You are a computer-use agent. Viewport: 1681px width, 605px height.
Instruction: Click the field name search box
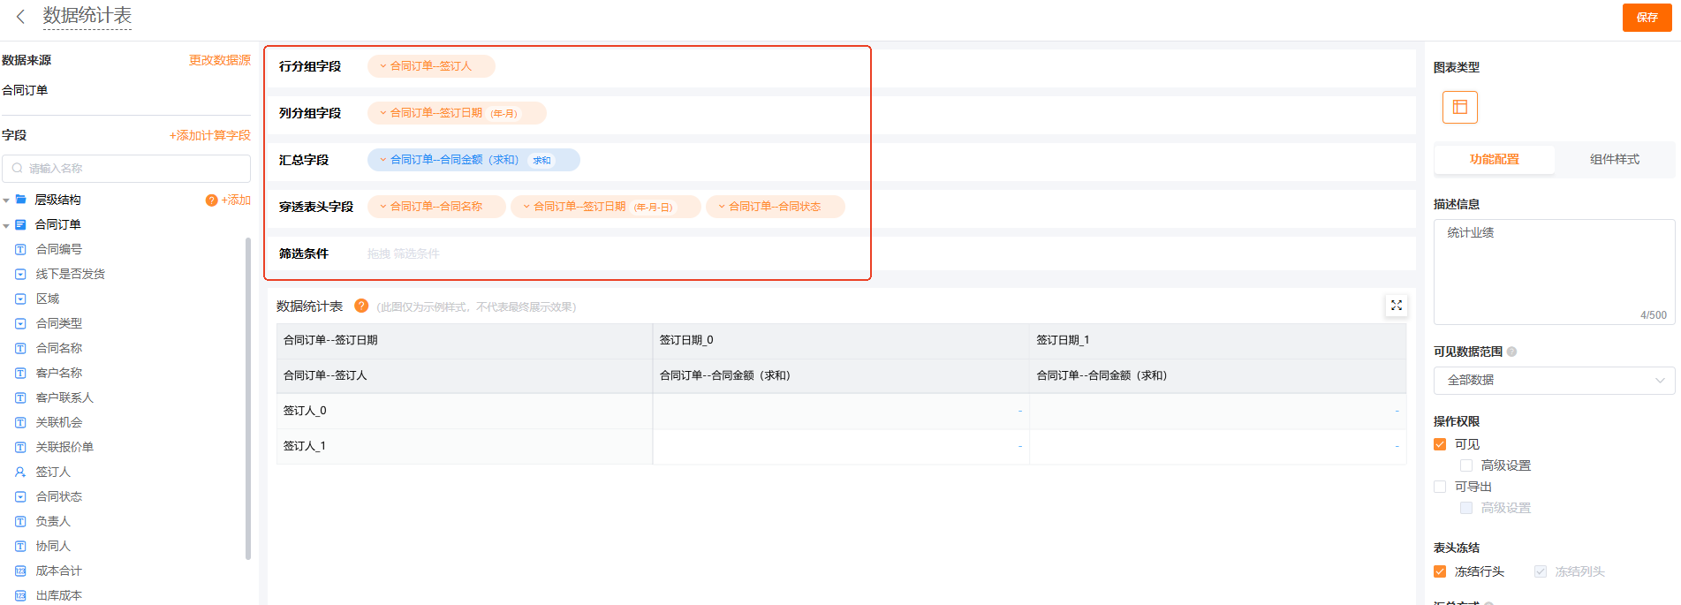click(x=126, y=168)
